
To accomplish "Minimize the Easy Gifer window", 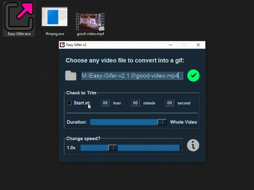I will (170, 45).
